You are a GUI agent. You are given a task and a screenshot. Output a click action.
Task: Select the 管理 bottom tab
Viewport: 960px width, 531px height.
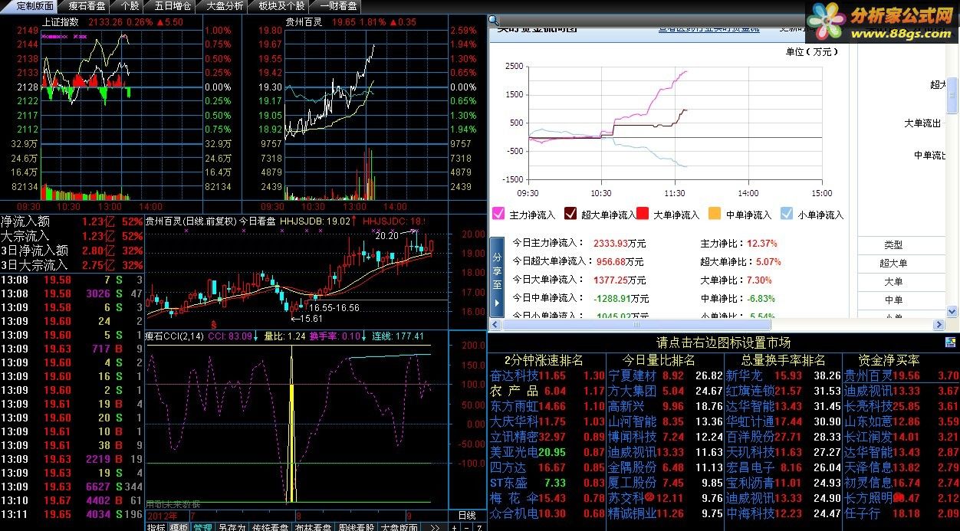202,527
